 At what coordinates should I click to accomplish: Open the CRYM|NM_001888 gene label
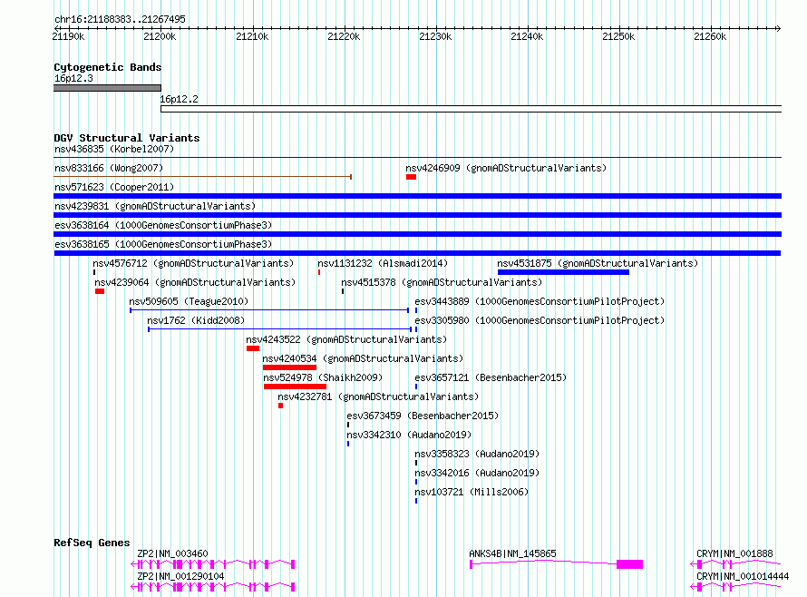tap(734, 553)
